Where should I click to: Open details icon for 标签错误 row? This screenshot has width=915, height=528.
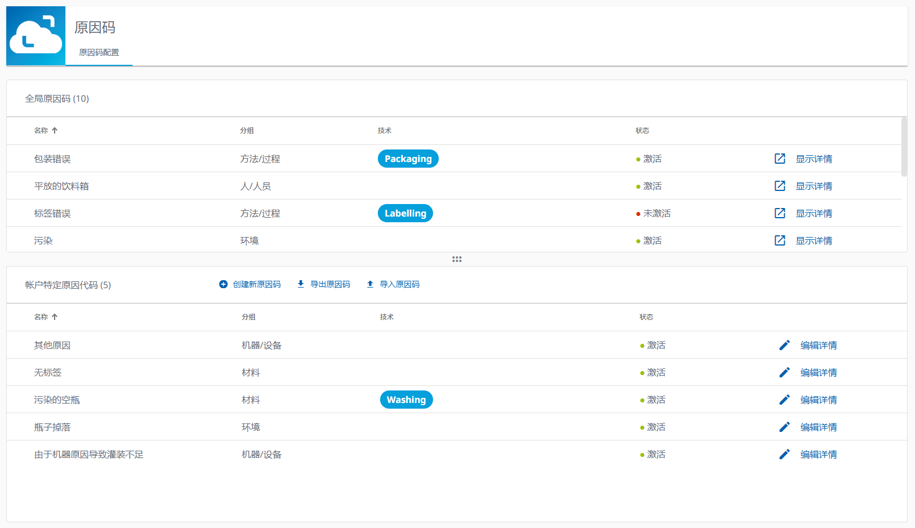click(x=780, y=213)
